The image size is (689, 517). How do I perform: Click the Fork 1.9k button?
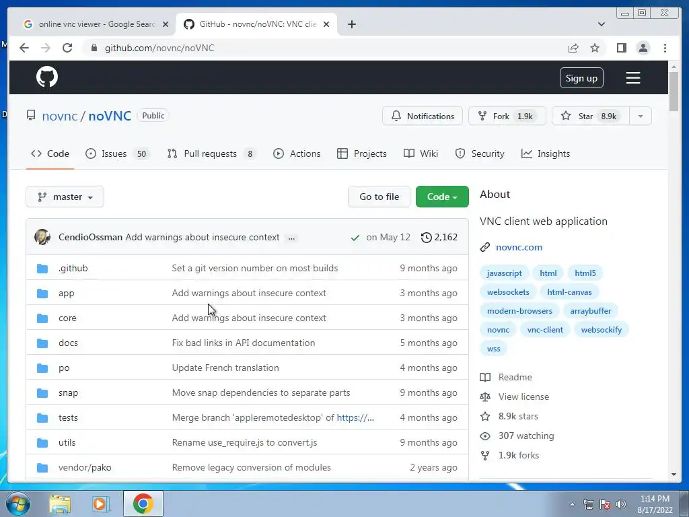click(x=507, y=116)
